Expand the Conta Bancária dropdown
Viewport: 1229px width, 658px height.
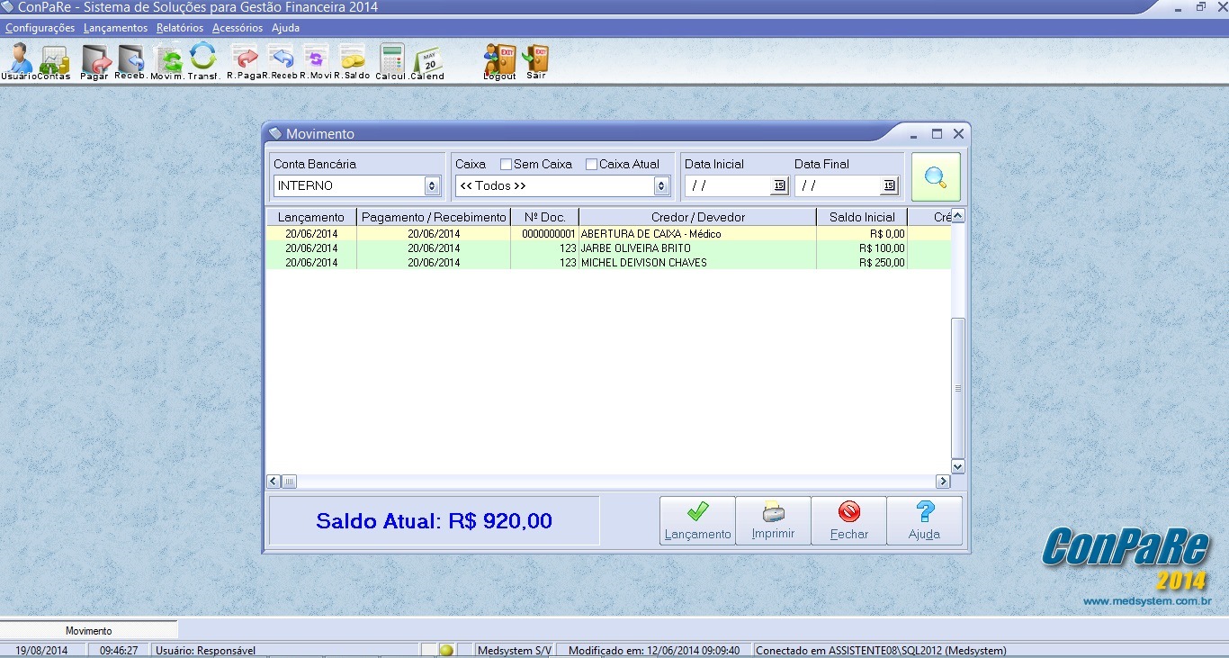[432, 185]
